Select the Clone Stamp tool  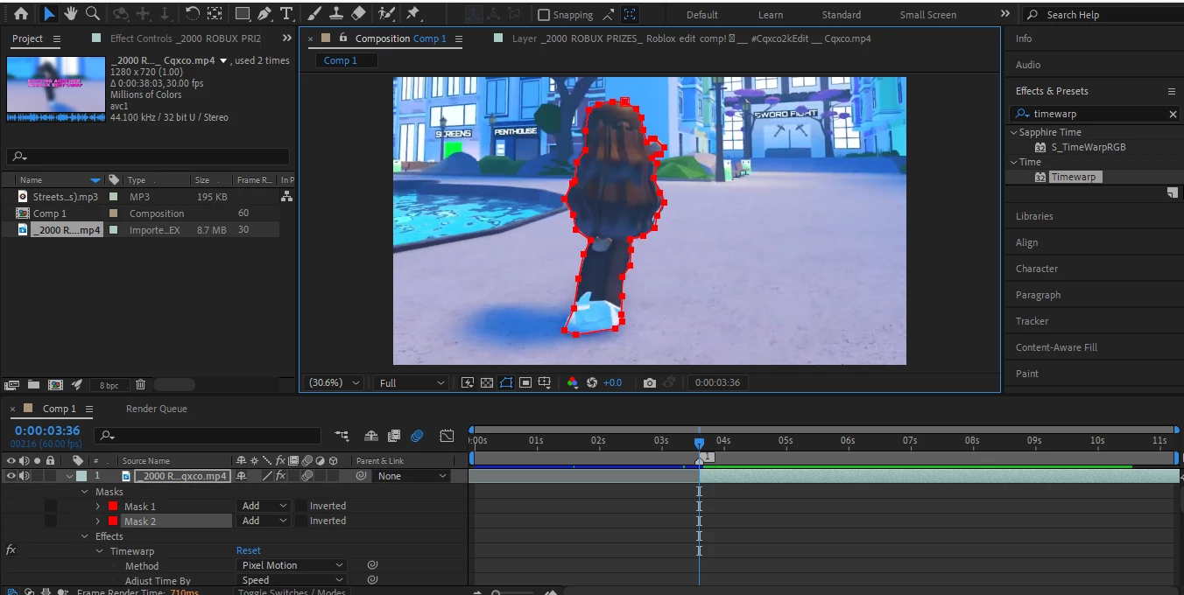335,14
